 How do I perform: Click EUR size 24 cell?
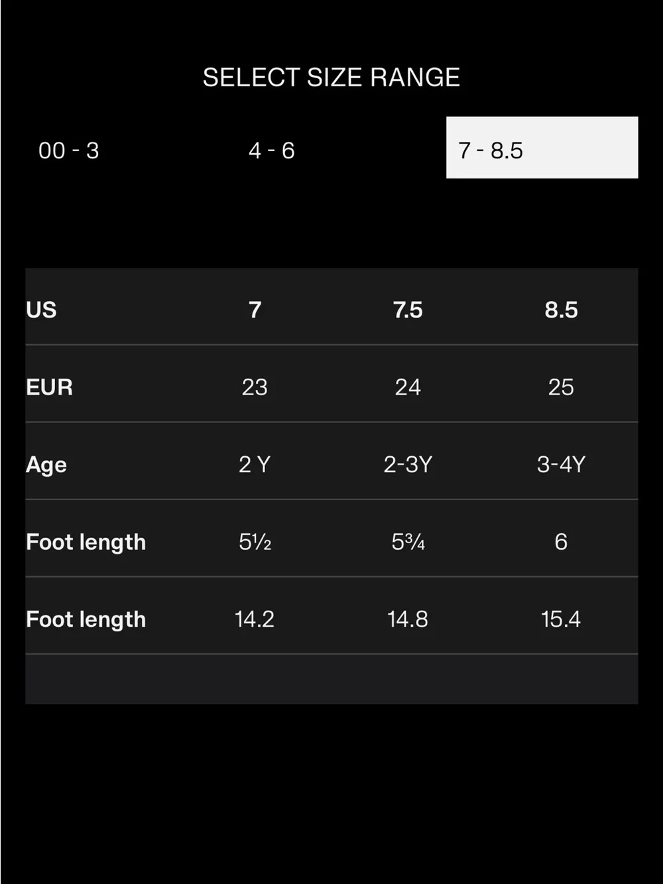click(x=408, y=387)
